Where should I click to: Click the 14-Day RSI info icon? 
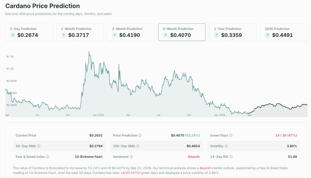coord(231,156)
